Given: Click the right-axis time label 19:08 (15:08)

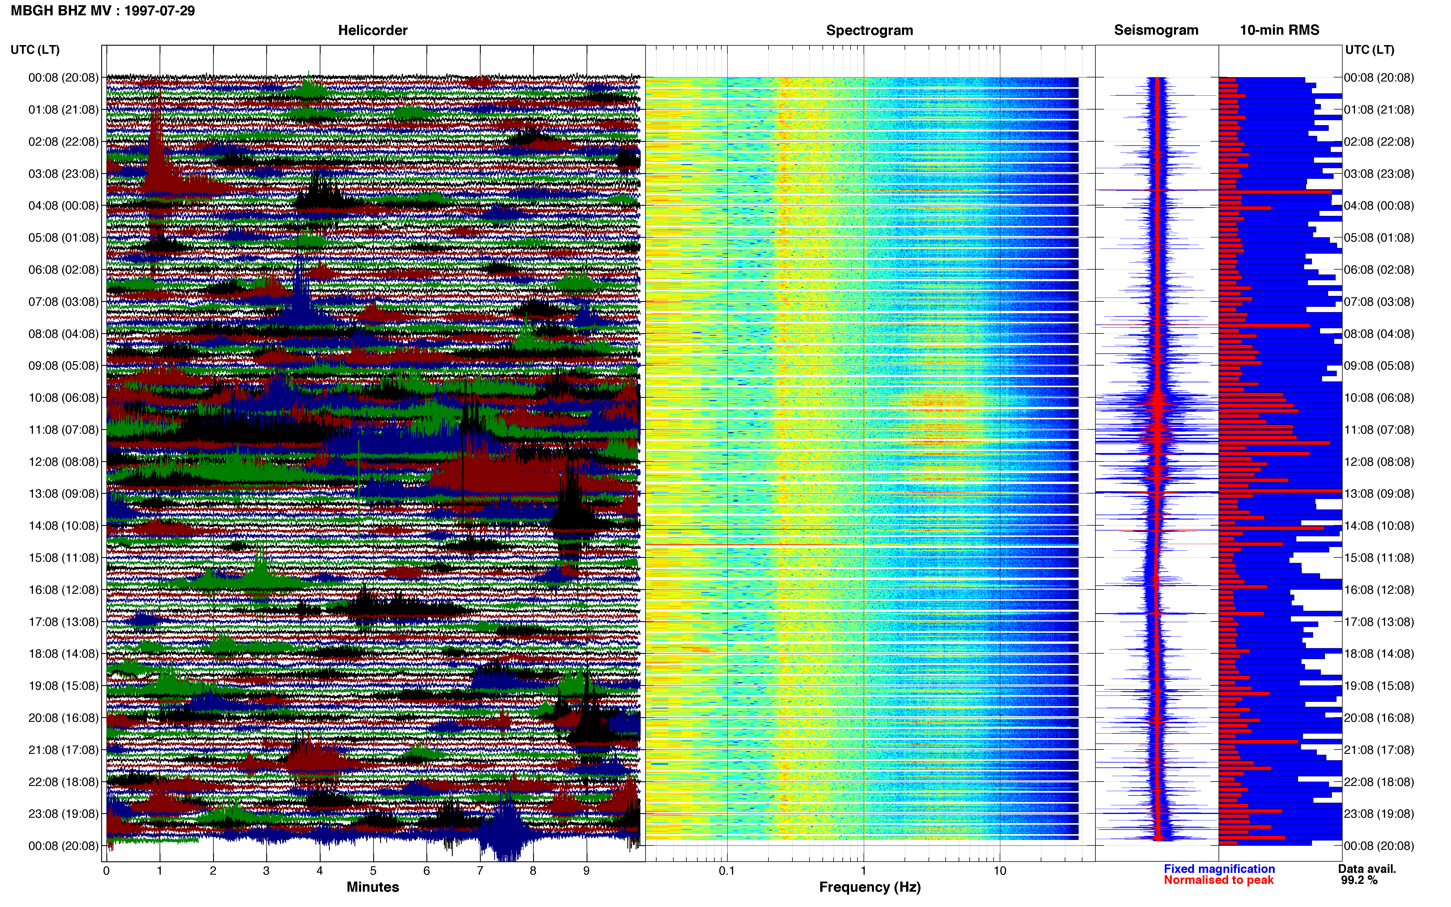Looking at the screenshot, I should (x=1379, y=686).
